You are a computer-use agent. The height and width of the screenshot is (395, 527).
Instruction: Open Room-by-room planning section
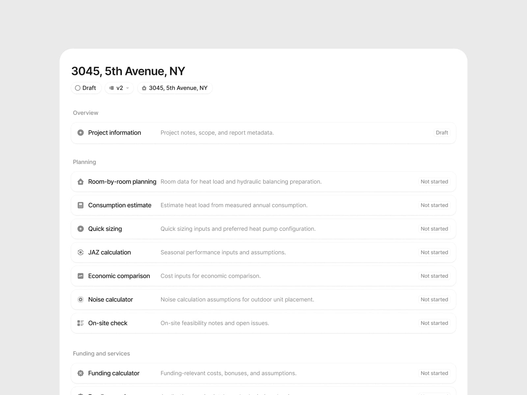tap(263, 182)
